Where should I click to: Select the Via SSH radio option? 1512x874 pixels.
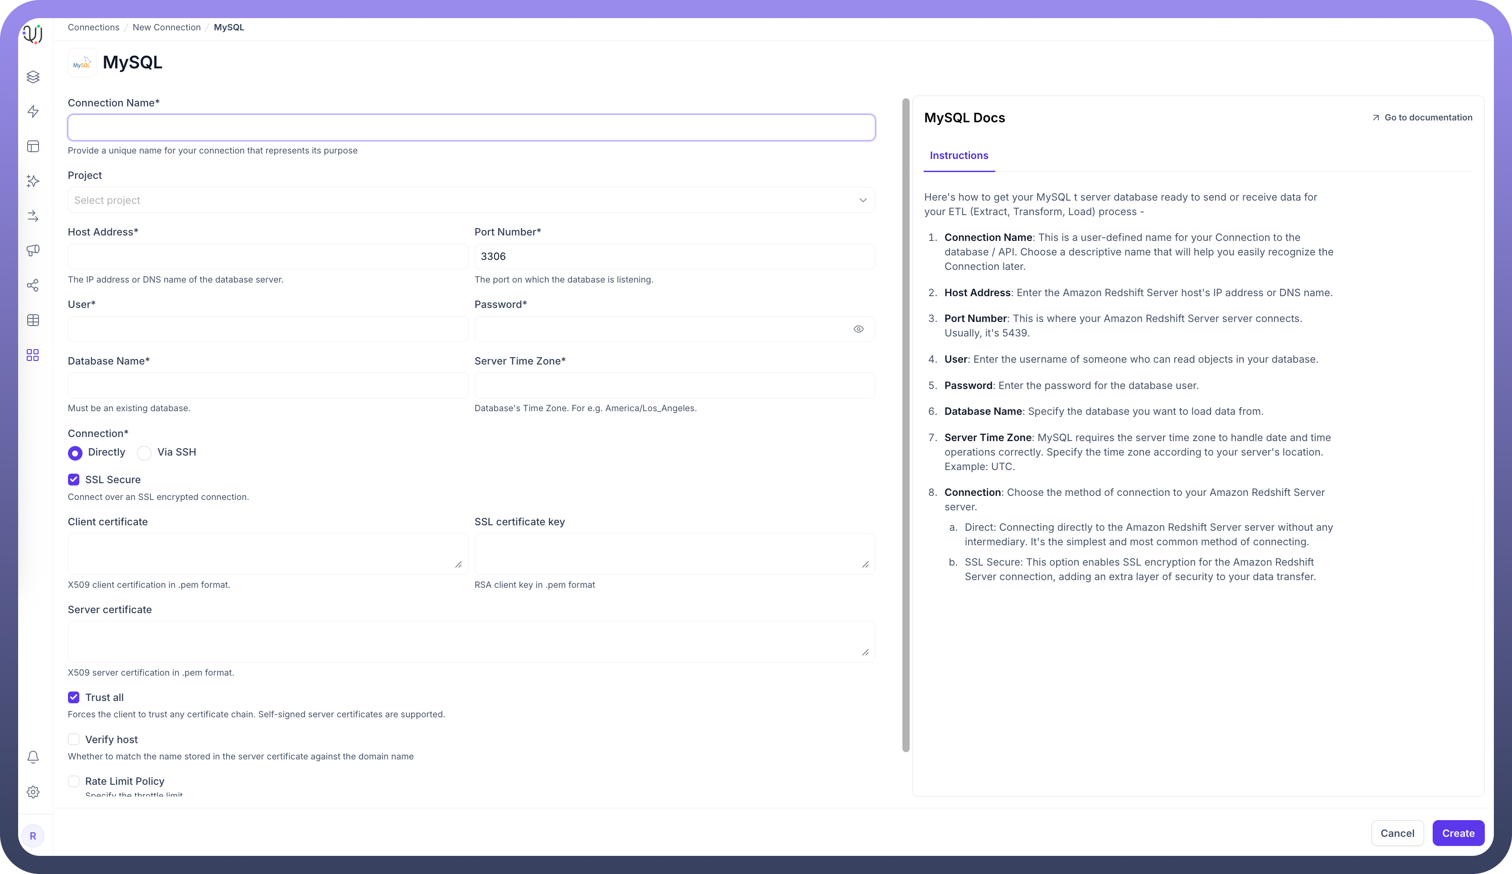144,453
